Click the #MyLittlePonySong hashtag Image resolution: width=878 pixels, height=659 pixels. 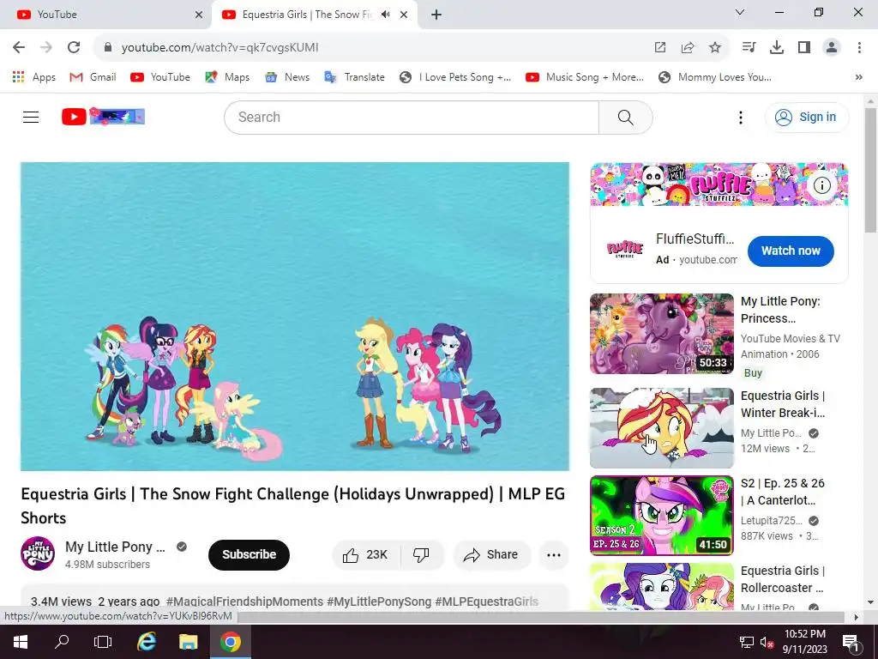coord(379,602)
